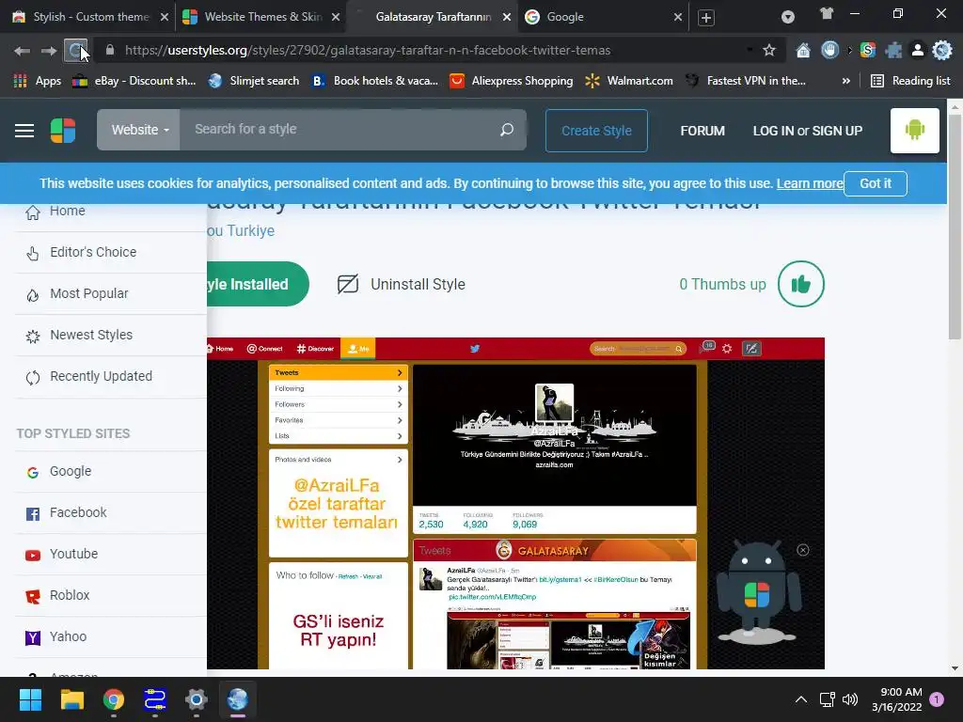Give a thumbs up to the style

801,284
